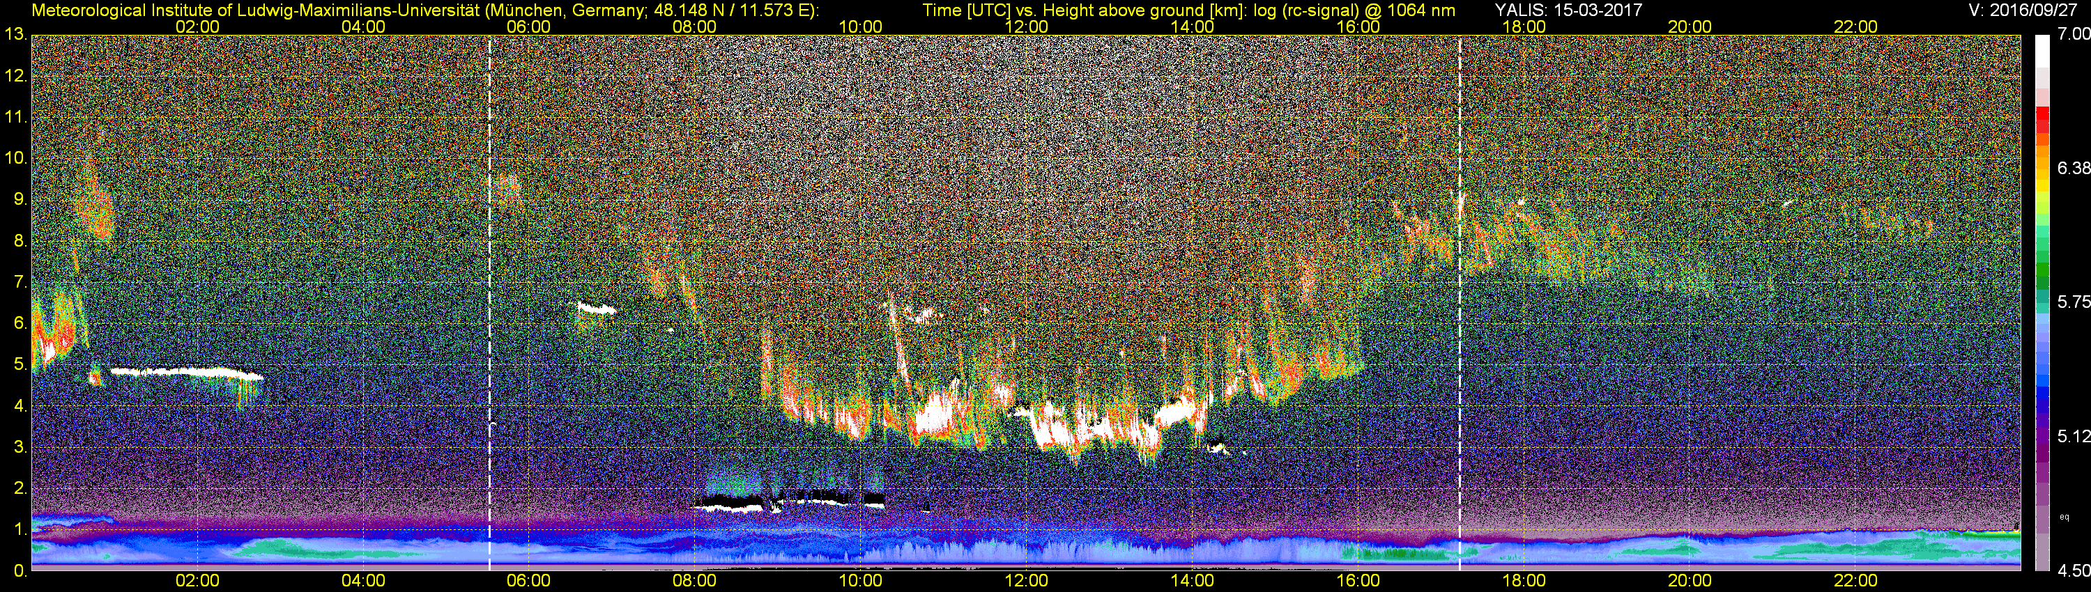The width and height of the screenshot is (2091, 592).
Task: Click the 10 km height axis label
Action: [x=15, y=159]
